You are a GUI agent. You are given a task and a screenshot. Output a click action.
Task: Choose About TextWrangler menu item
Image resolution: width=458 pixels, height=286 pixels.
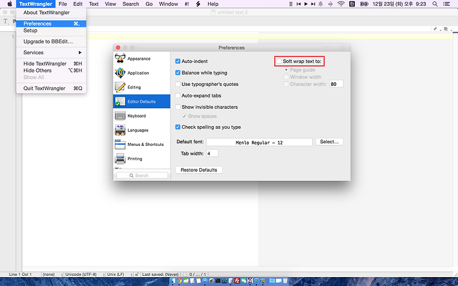(x=51, y=13)
